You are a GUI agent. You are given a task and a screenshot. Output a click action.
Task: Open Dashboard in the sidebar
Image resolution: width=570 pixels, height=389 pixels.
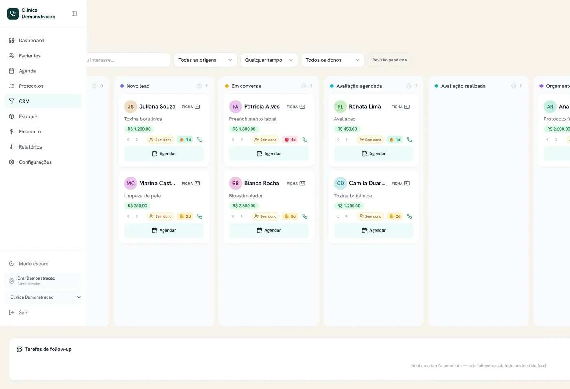(x=43, y=41)
